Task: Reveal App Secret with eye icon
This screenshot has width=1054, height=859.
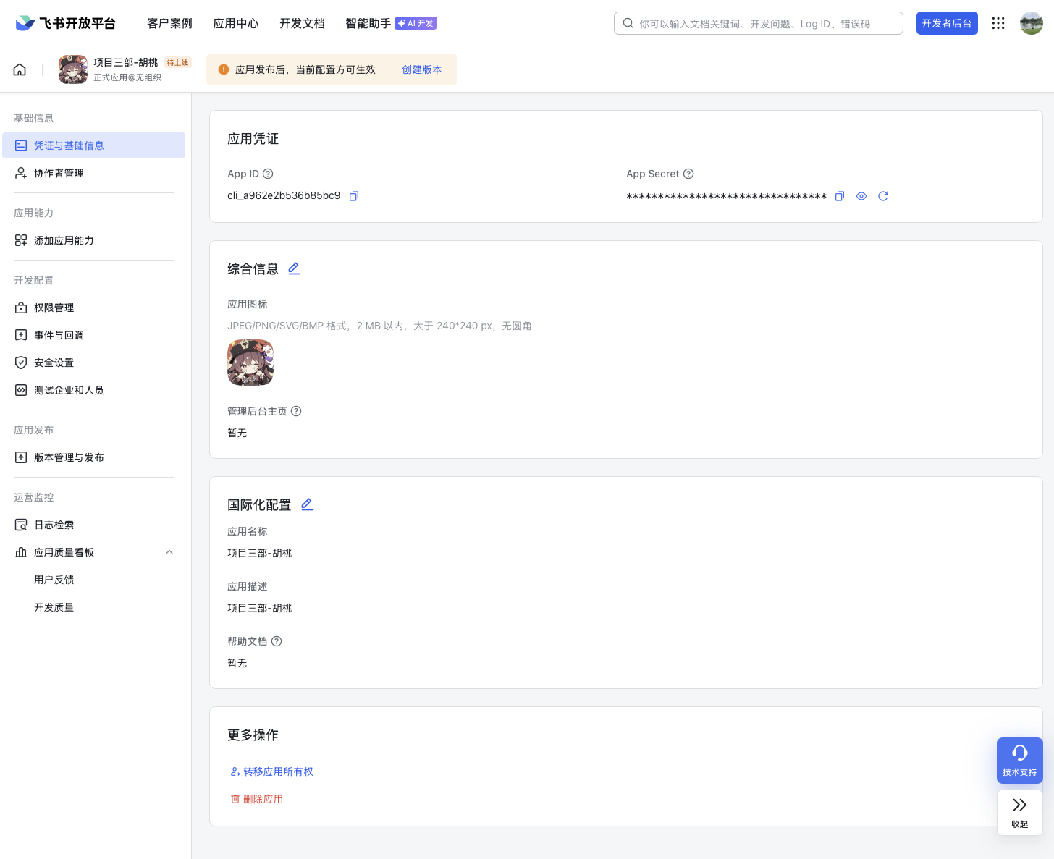Action: click(x=861, y=196)
